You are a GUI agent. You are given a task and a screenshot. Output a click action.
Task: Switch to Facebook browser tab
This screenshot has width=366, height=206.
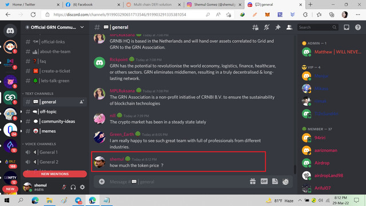[92, 5]
